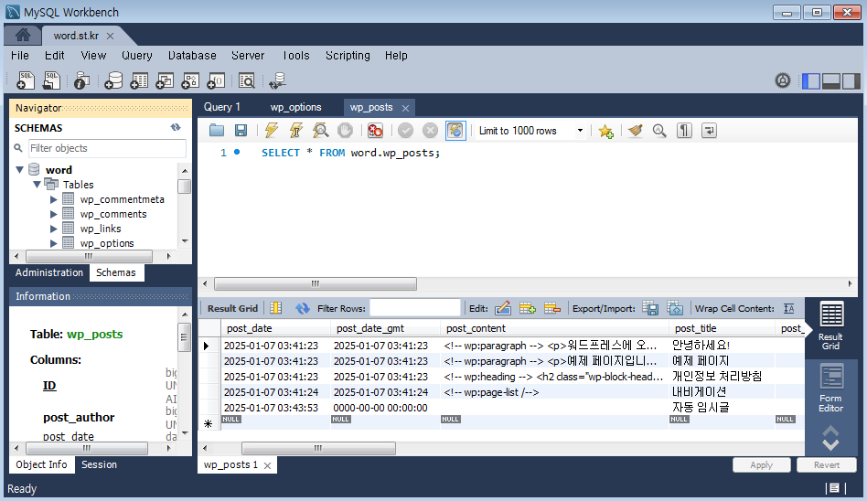Save the query script to file
This screenshot has height=501, width=867.
(x=241, y=131)
